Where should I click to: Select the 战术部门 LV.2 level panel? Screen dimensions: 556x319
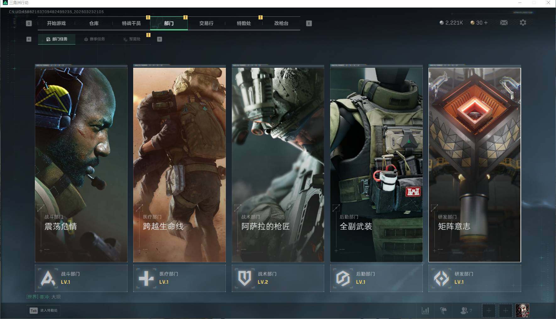278,278
